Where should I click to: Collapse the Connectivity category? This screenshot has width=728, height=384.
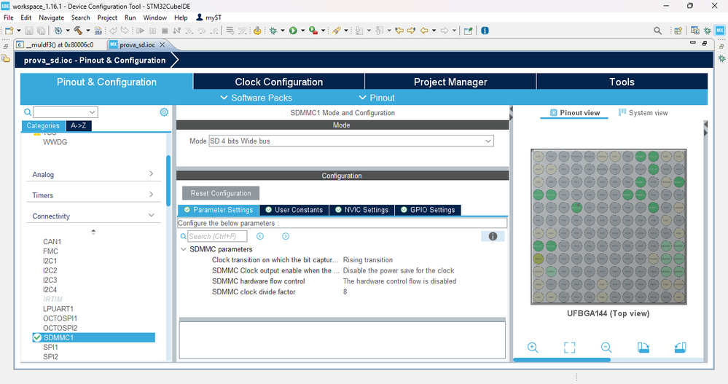(x=151, y=216)
